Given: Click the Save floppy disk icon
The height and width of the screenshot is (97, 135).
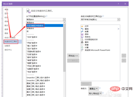Looking at the screenshot, I should [x=82, y=34].
